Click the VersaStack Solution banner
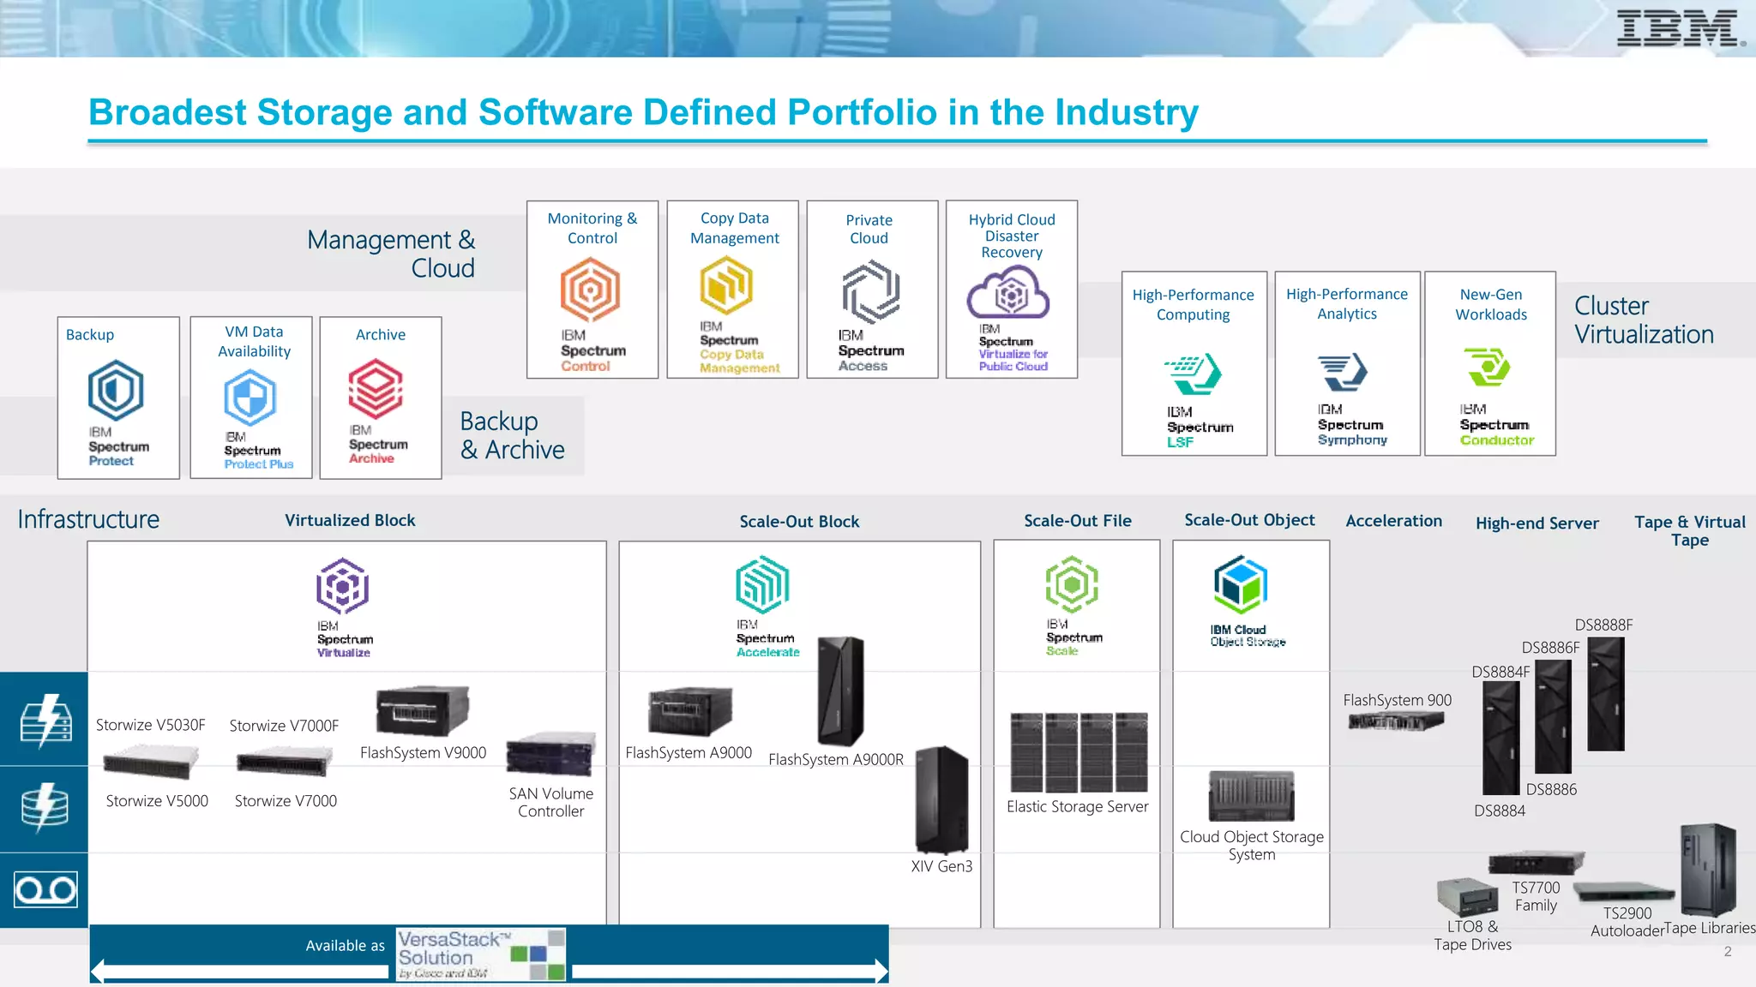The width and height of the screenshot is (1756, 987). point(480,954)
